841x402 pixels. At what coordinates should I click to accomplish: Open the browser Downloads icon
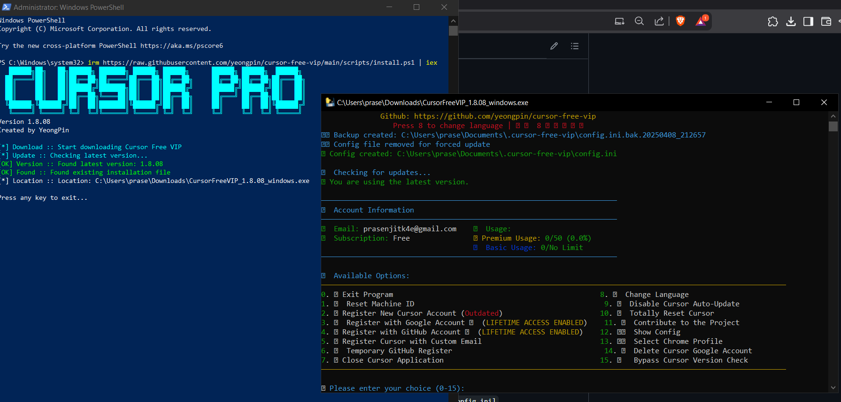791,21
